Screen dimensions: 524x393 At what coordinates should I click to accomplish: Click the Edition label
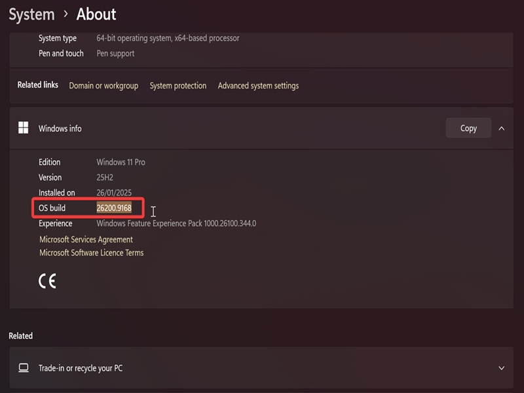coord(50,162)
